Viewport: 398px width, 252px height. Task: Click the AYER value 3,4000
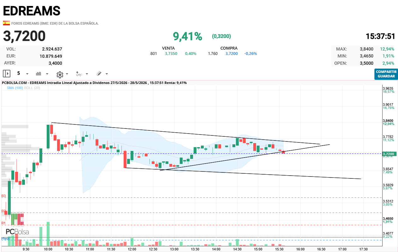55,63
